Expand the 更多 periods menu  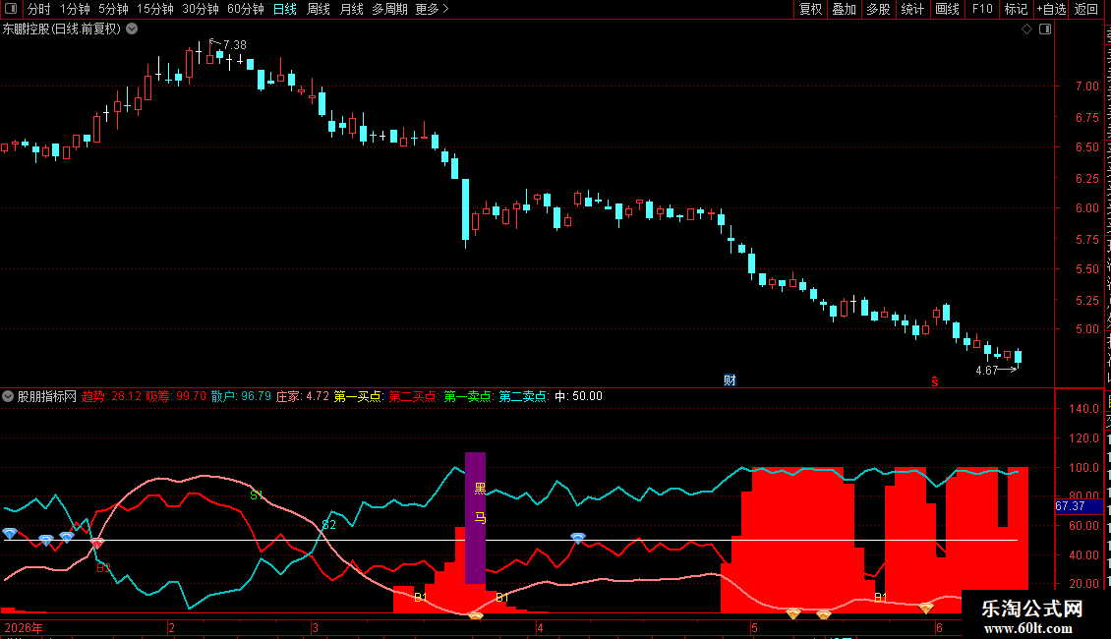[x=433, y=9]
